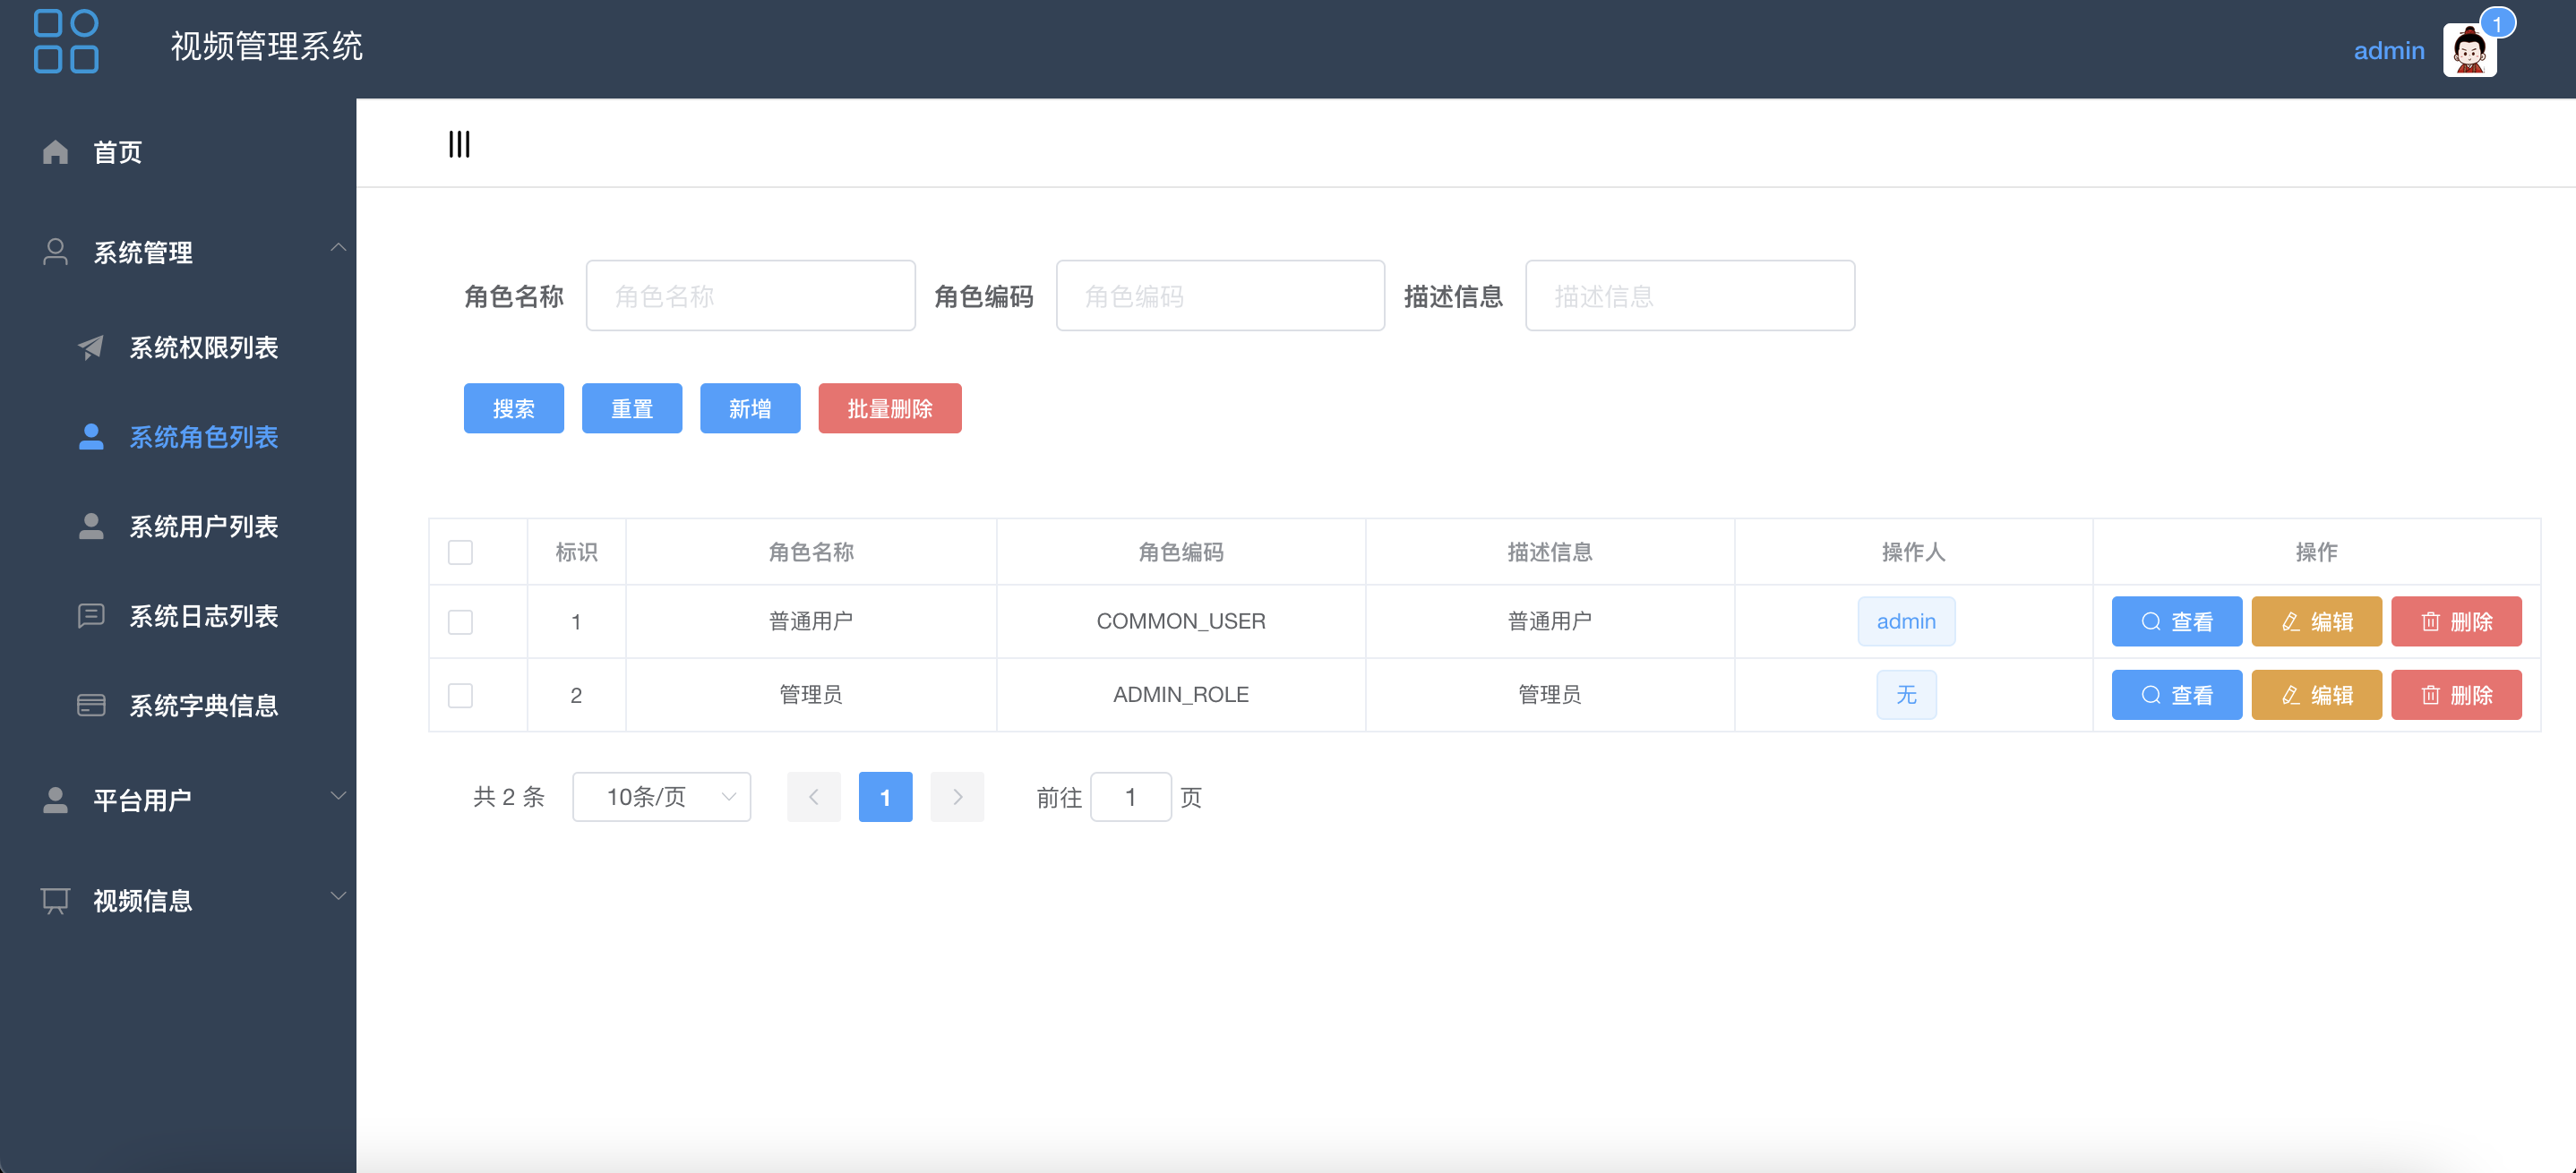Click the 新增 button to add a role
Viewport: 2576px width, 1173px height.
(750, 408)
